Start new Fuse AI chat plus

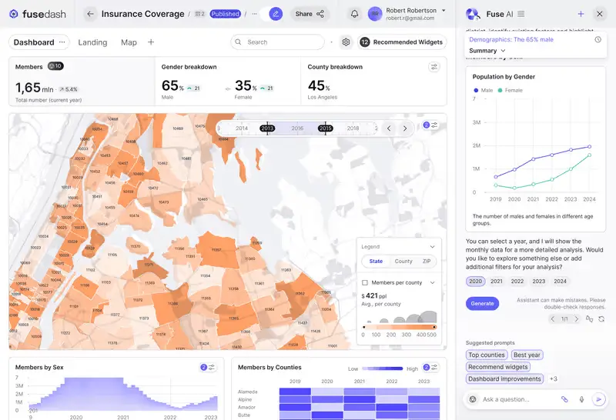(581, 14)
